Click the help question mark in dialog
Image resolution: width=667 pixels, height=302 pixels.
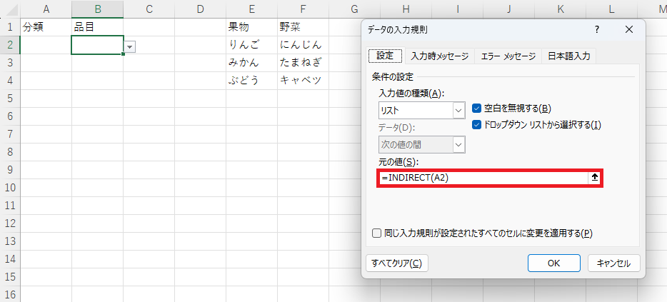[x=597, y=29]
